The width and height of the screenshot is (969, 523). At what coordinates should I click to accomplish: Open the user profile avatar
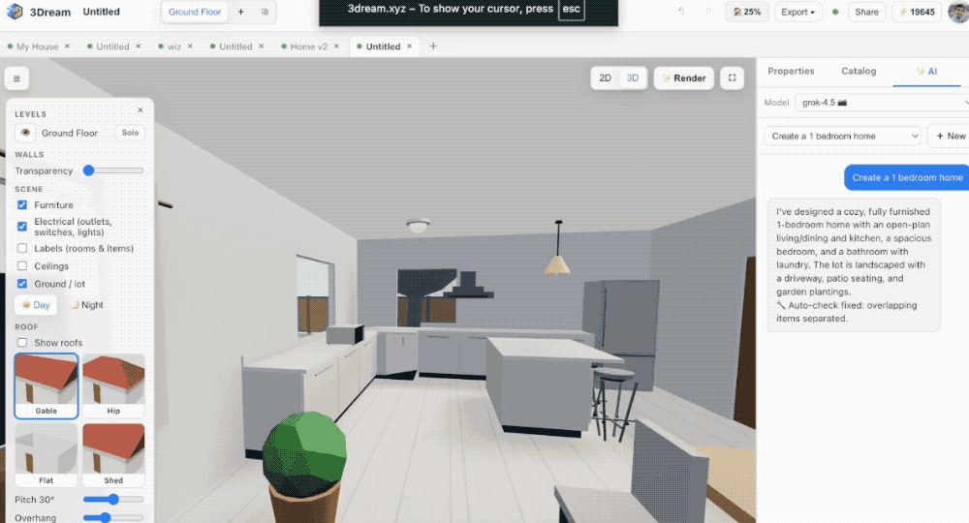pyautogui.click(x=958, y=12)
